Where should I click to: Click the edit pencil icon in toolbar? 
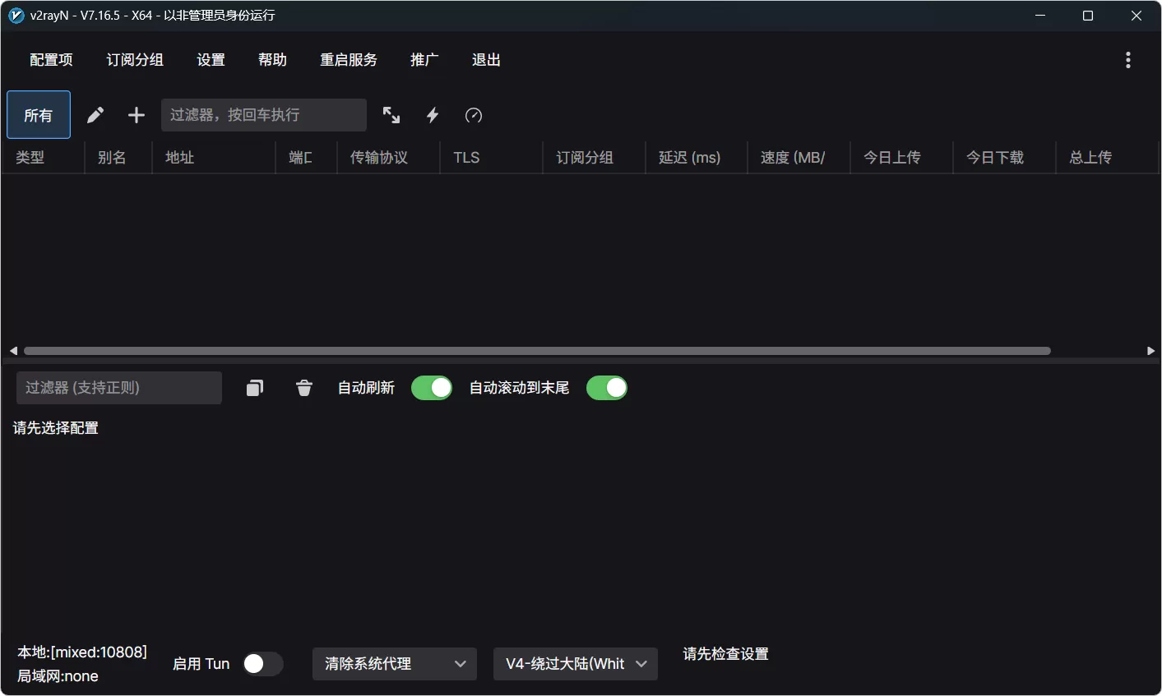(95, 115)
